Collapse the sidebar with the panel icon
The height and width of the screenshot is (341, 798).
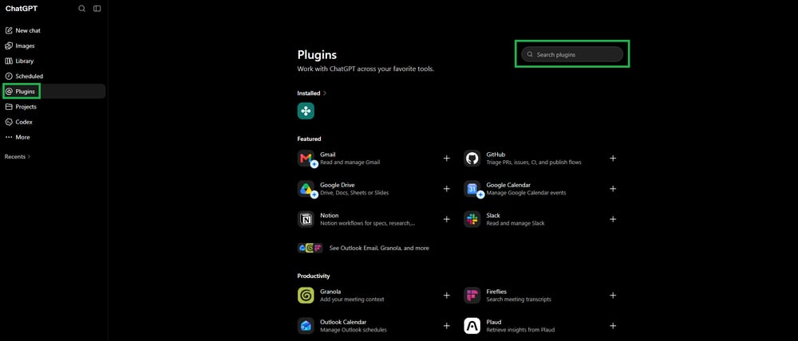97,9
